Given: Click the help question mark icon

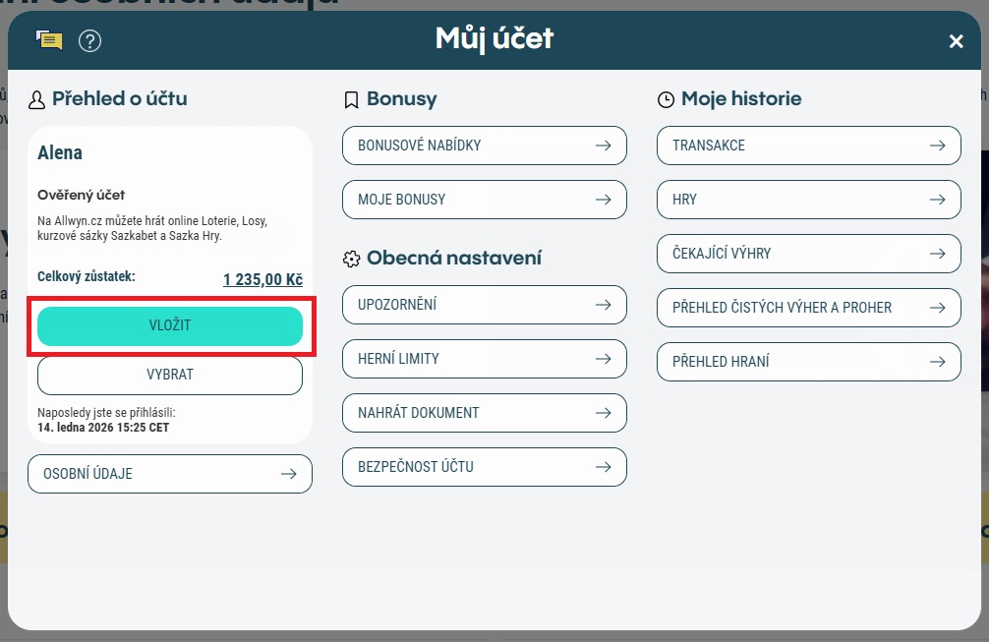Looking at the screenshot, I should click(90, 40).
